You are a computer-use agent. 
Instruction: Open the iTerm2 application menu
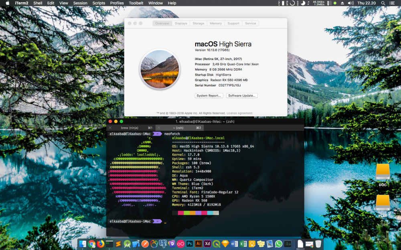(22, 3)
